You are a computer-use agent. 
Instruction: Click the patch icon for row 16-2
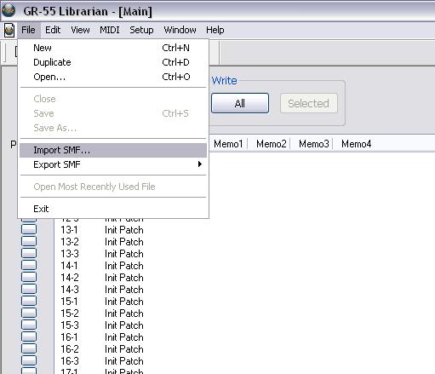click(x=29, y=348)
